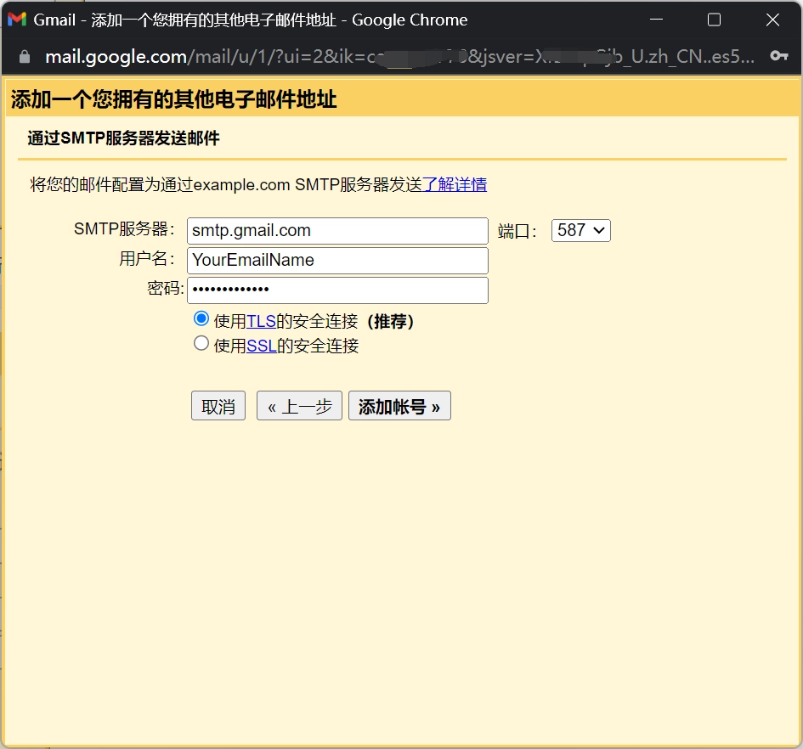Viewport: 803px width, 749px height.
Task: Click the 添加帐号 add account button
Action: click(x=399, y=406)
